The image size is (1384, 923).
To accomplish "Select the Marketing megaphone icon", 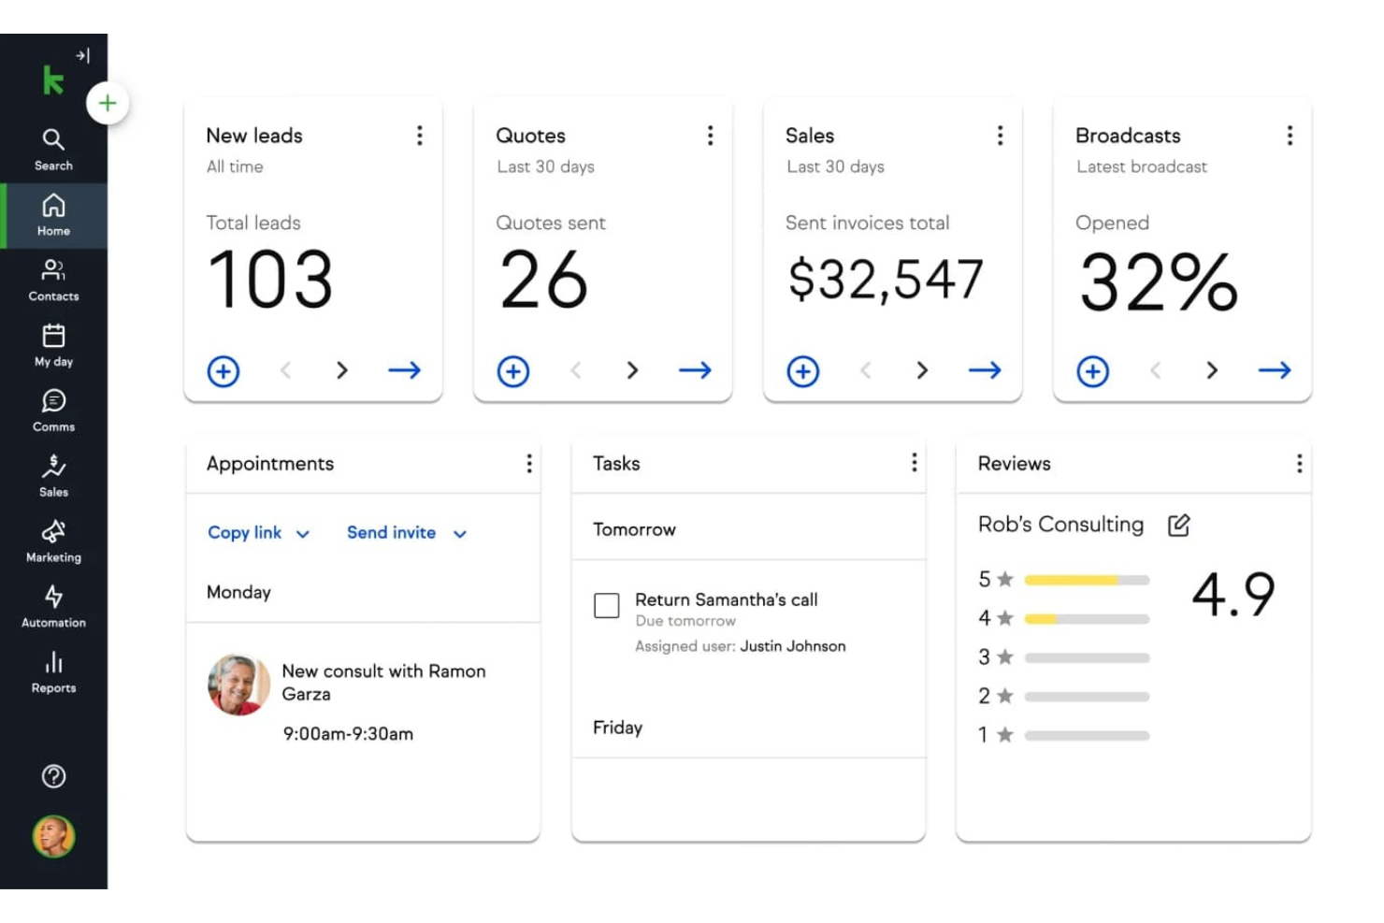I will click(53, 534).
